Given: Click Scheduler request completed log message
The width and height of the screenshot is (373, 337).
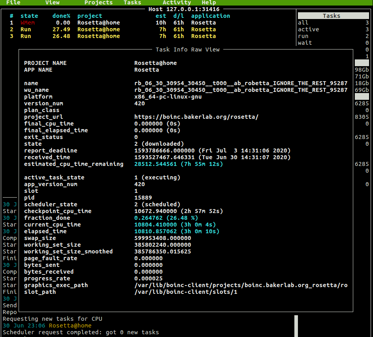Looking at the screenshot, I should [81, 333].
